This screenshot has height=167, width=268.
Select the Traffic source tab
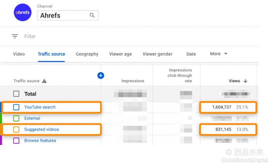[52, 54]
